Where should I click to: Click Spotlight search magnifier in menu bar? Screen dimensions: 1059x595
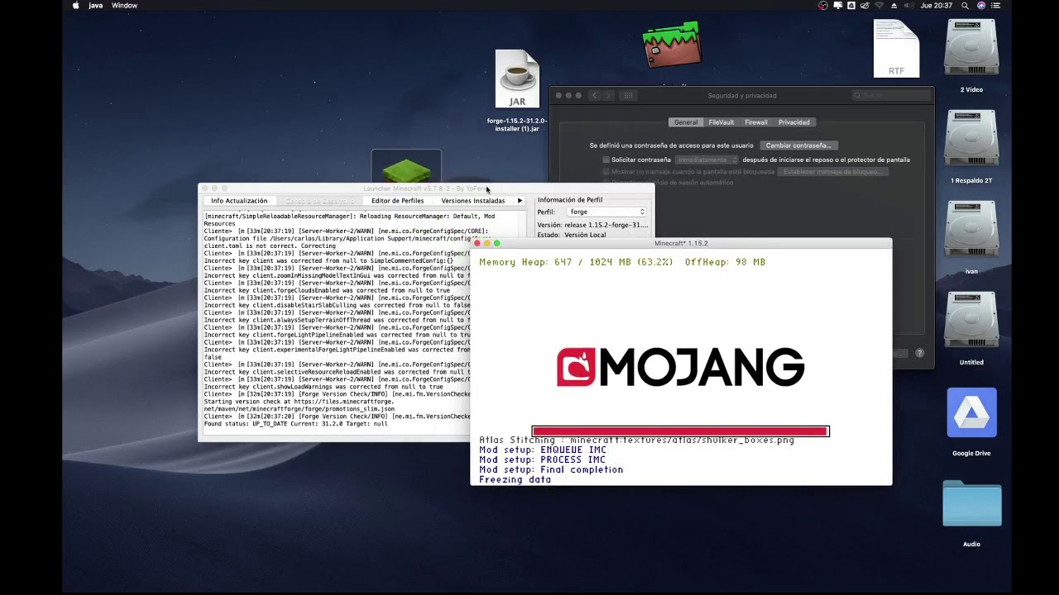coord(966,5)
